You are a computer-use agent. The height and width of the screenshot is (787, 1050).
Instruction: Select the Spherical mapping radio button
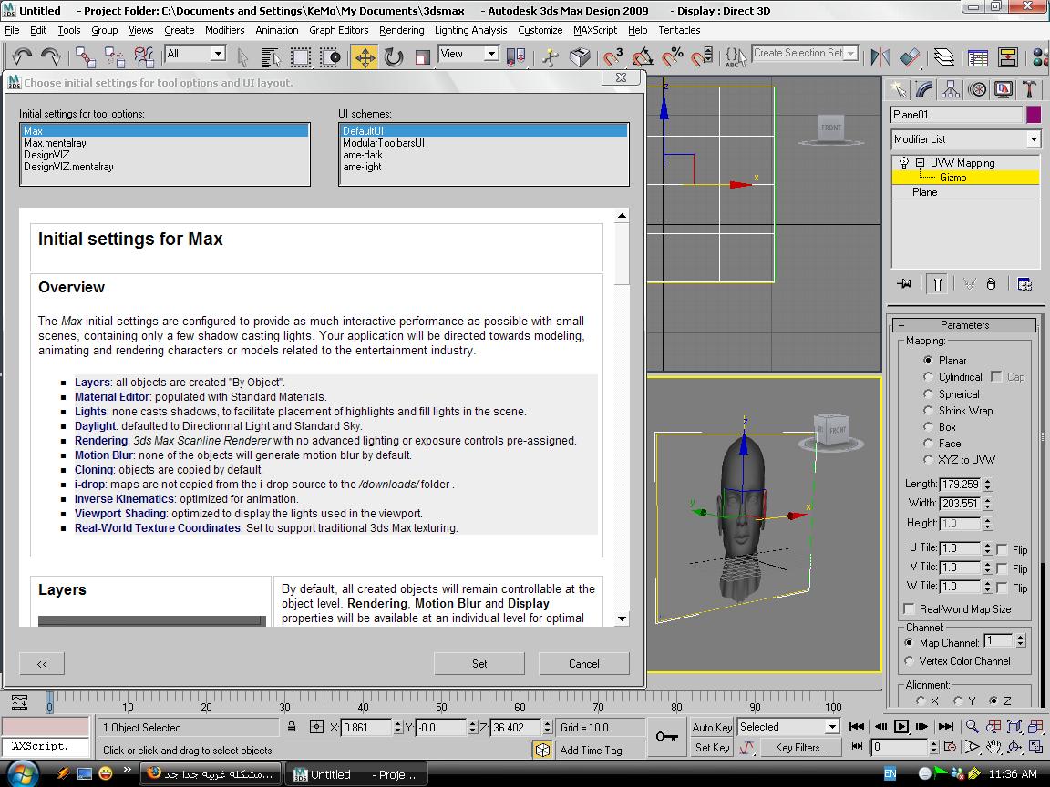click(x=928, y=393)
